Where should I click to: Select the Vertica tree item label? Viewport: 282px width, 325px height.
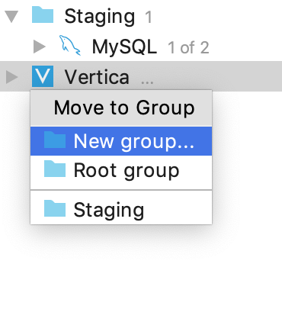point(97,77)
